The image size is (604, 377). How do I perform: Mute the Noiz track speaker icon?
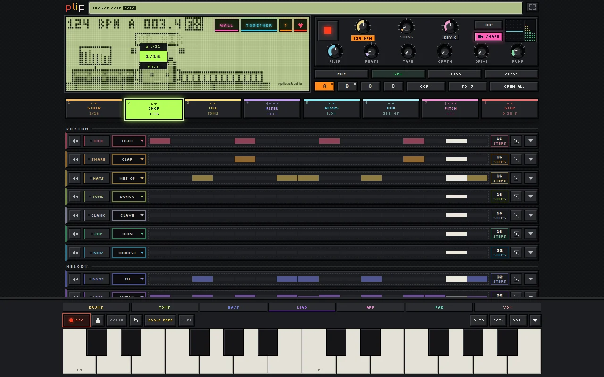[75, 253]
